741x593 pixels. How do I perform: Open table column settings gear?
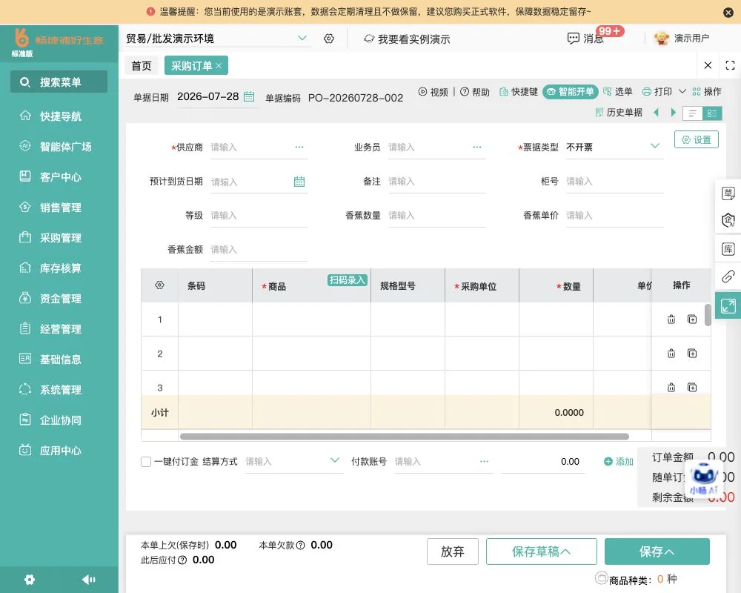(160, 285)
